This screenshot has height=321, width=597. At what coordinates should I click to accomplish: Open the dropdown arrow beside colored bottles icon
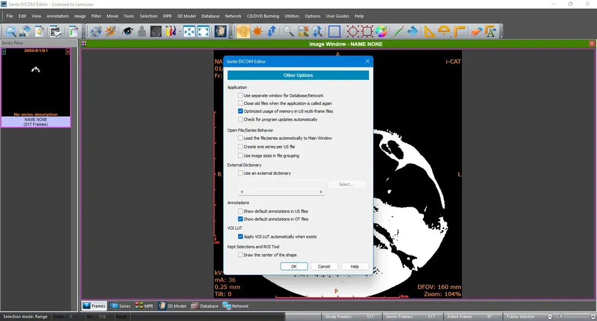[x=180, y=32]
